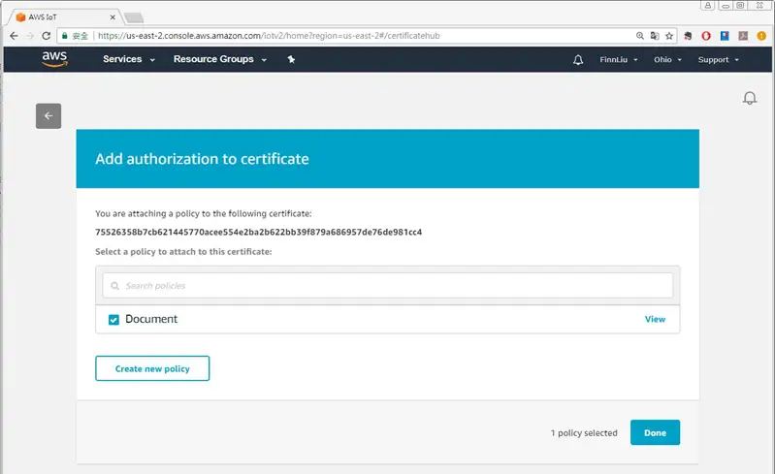This screenshot has width=775, height=474.
Task: Click Add authorization to certificate heading
Action: pyautogui.click(x=202, y=159)
